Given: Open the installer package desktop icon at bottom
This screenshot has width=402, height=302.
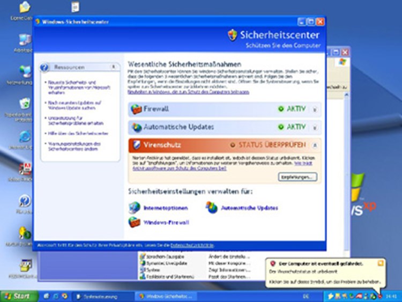Looking at the screenshot, I should [x=26, y=266].
